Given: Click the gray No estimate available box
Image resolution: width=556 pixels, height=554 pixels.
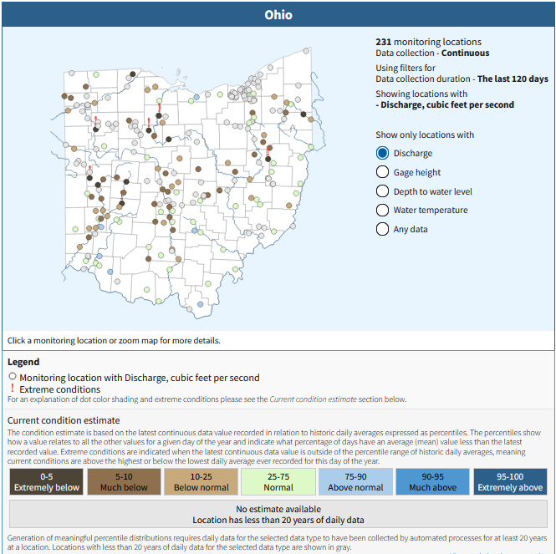Looking at the screenshot, I should [x=278, y=514].
